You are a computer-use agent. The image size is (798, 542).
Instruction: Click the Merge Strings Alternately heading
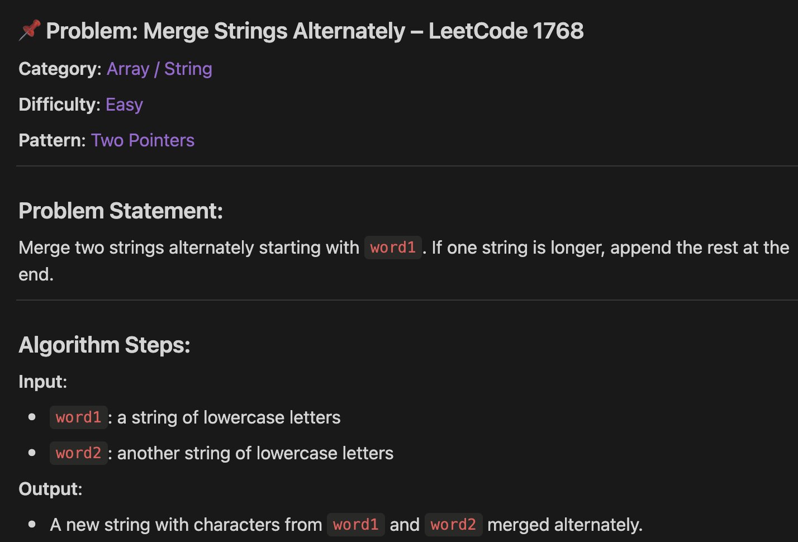[315, 31]
